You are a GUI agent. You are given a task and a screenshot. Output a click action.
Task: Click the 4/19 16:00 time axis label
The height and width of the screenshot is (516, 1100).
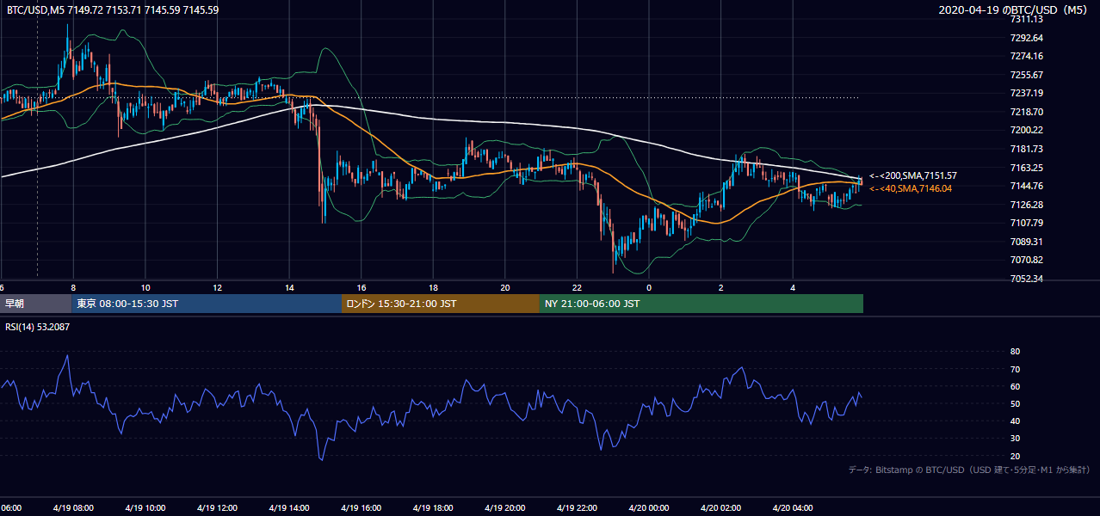pos(360,508)
